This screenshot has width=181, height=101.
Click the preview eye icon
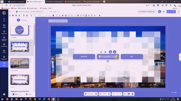(x=164, y=12)
